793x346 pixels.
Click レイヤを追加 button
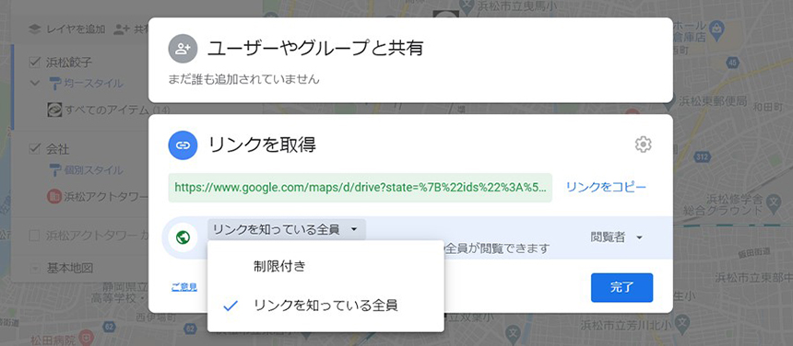[66, 29]
